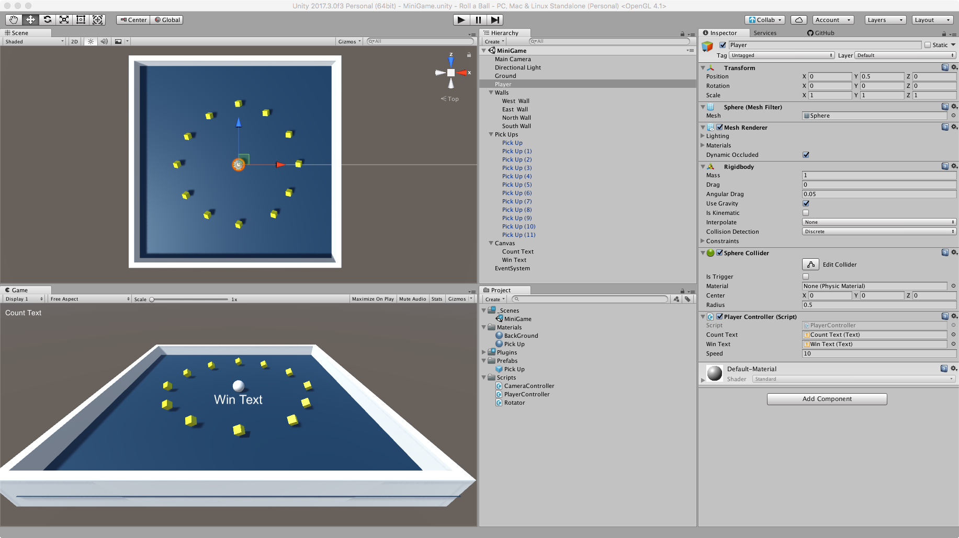Screen dimensions: 959x538
Task: Switch to the Services tab
Action: coord(765,33)
